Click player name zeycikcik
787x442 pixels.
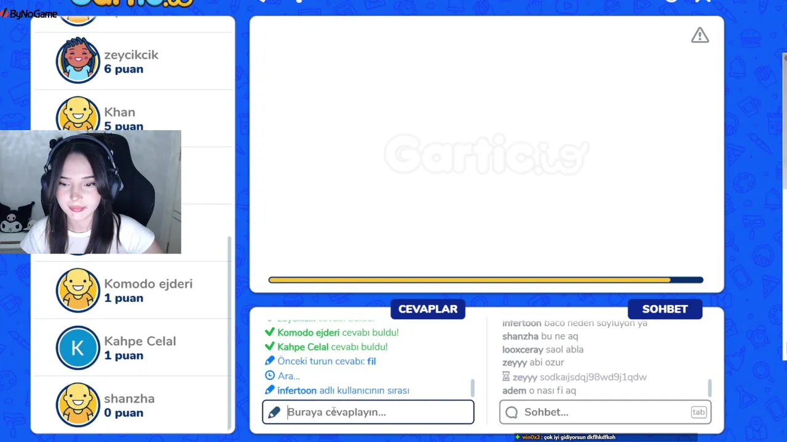click(131, 55)
